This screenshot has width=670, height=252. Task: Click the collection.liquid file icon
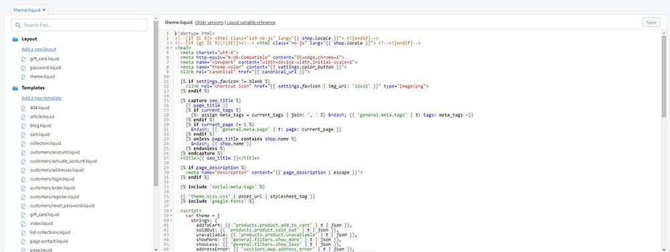coord(24,143)
